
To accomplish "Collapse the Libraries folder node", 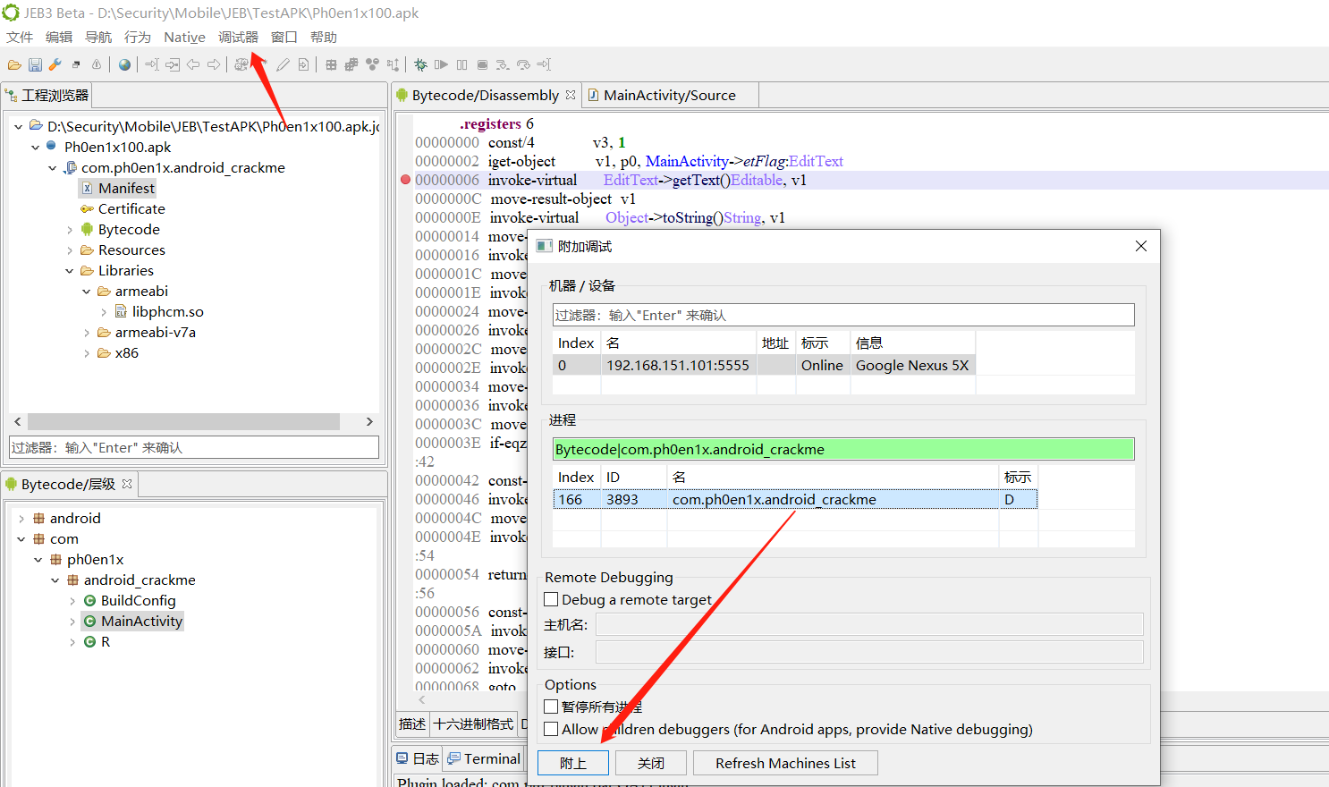I will coord(70,271).
